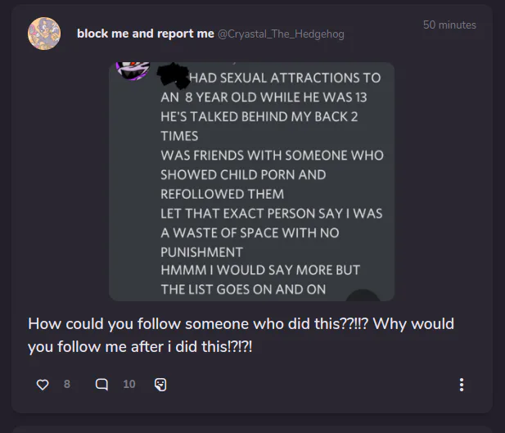
Task: Open the three-dot post options menu
Action: coord(462,385)
